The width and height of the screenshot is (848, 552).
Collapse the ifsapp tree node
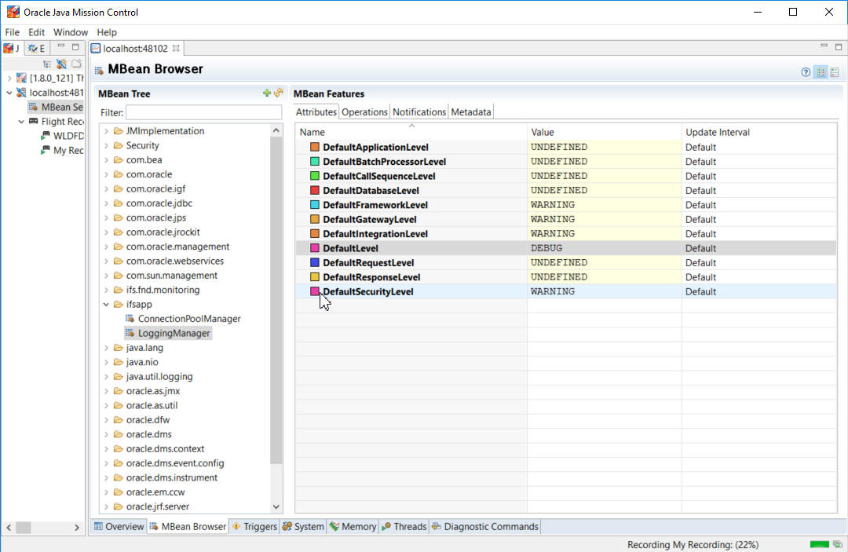(107, 305)
